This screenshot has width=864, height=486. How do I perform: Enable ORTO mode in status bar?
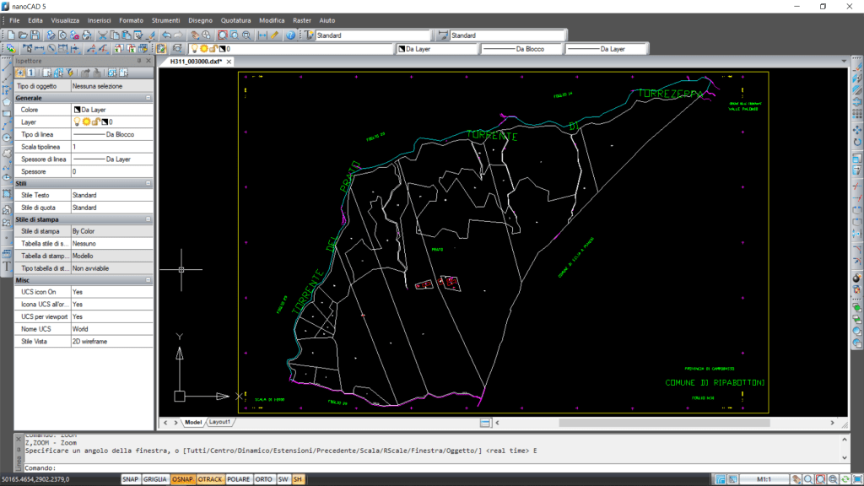click(263, 479)
